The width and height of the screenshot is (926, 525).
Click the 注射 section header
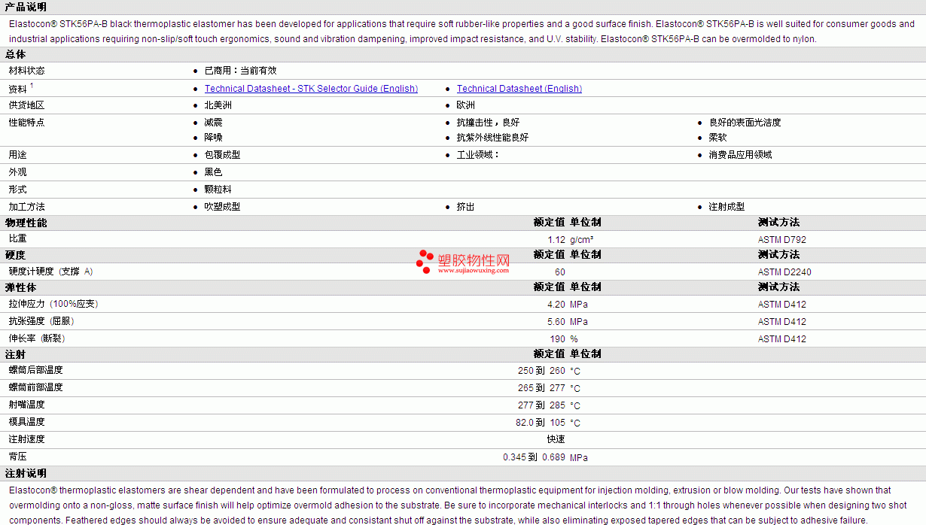15,354
